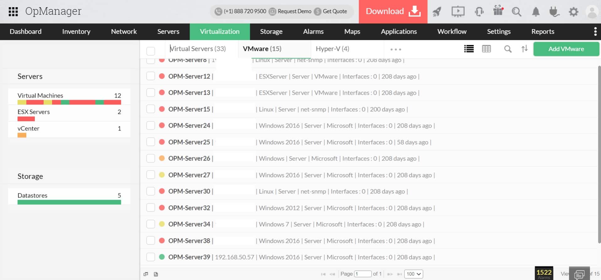
Task: Click the export page icon in footer
Action: point(156,274)
